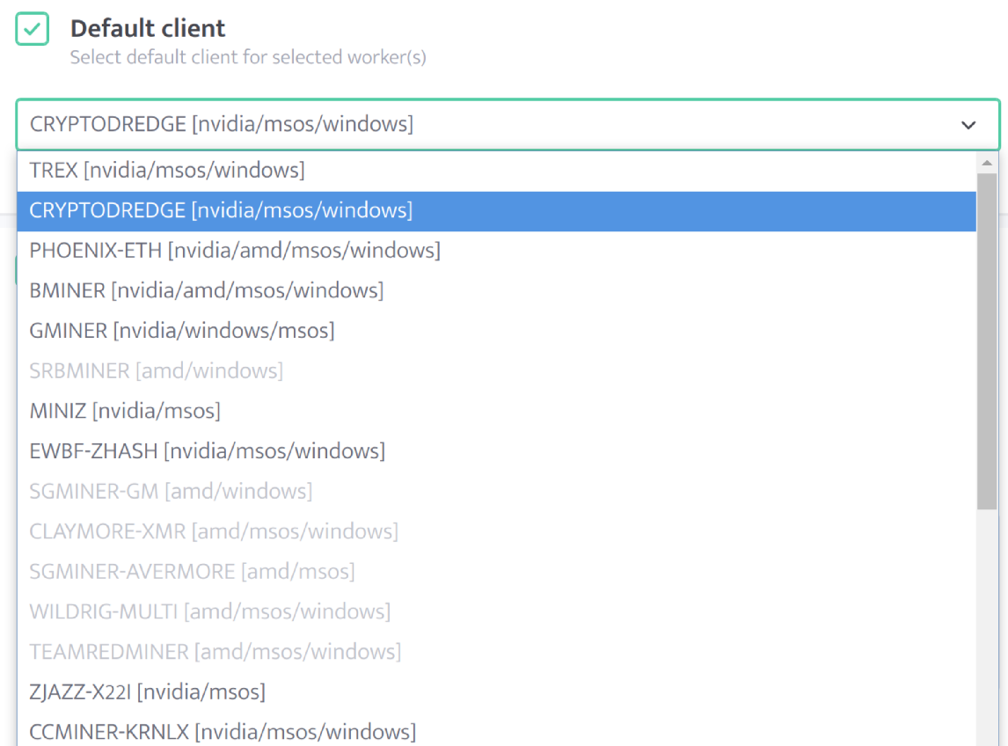Click the scrollbar up arrow
Screen dimensions: 1008x746
pos(987,164)
